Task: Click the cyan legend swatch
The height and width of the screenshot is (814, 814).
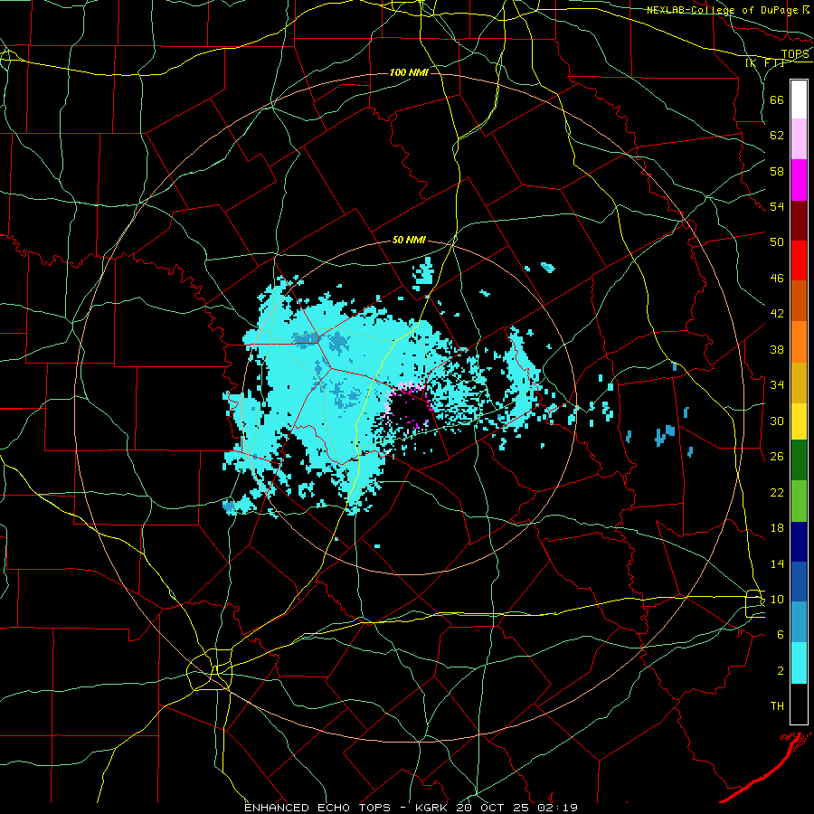Action: click(x=799, y=663)
